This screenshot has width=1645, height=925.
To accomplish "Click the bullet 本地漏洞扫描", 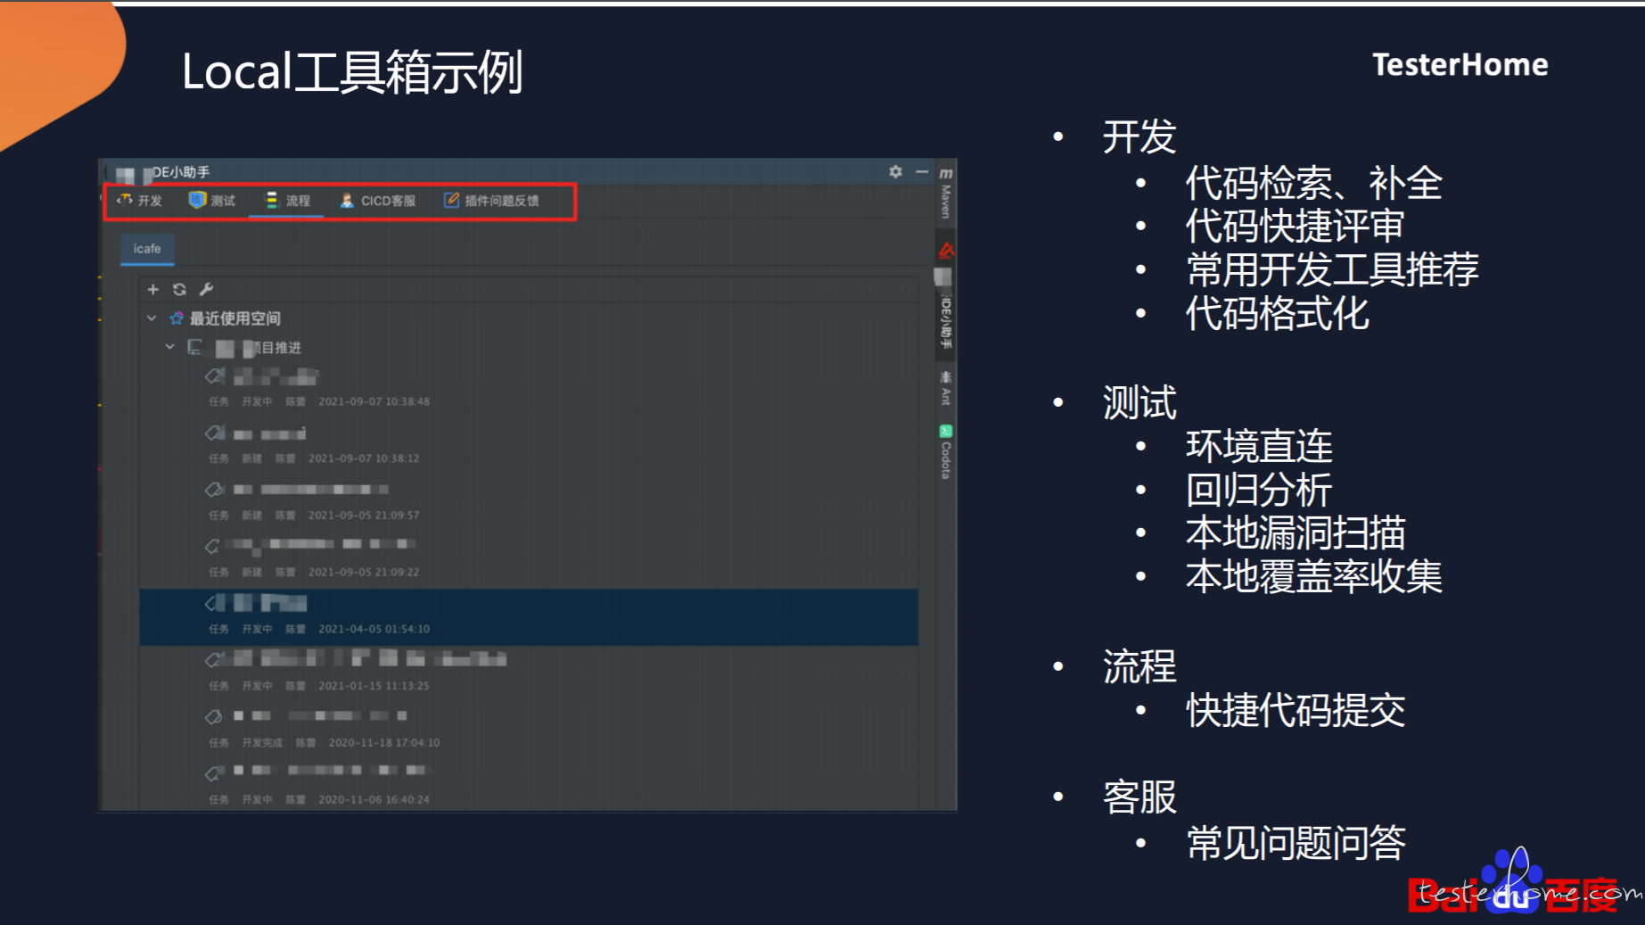I will tap(1295, 533).
